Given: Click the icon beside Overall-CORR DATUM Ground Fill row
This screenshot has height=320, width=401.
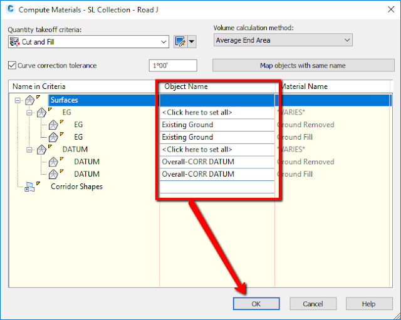Looking at the screenshot, I should (53, 174).
